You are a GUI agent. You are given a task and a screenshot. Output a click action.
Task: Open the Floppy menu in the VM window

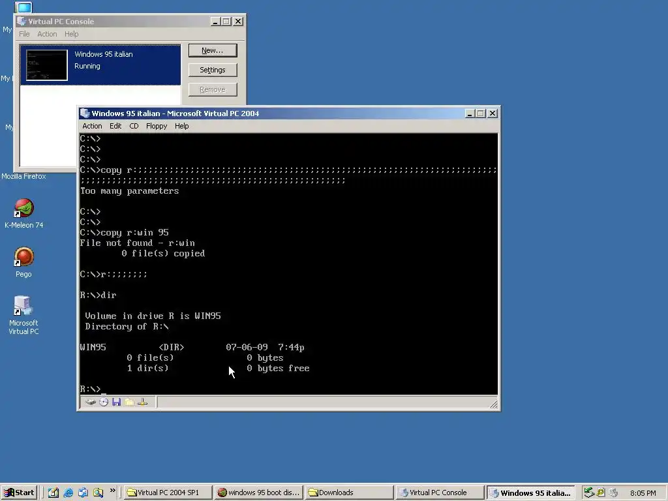tap(157, 126)
